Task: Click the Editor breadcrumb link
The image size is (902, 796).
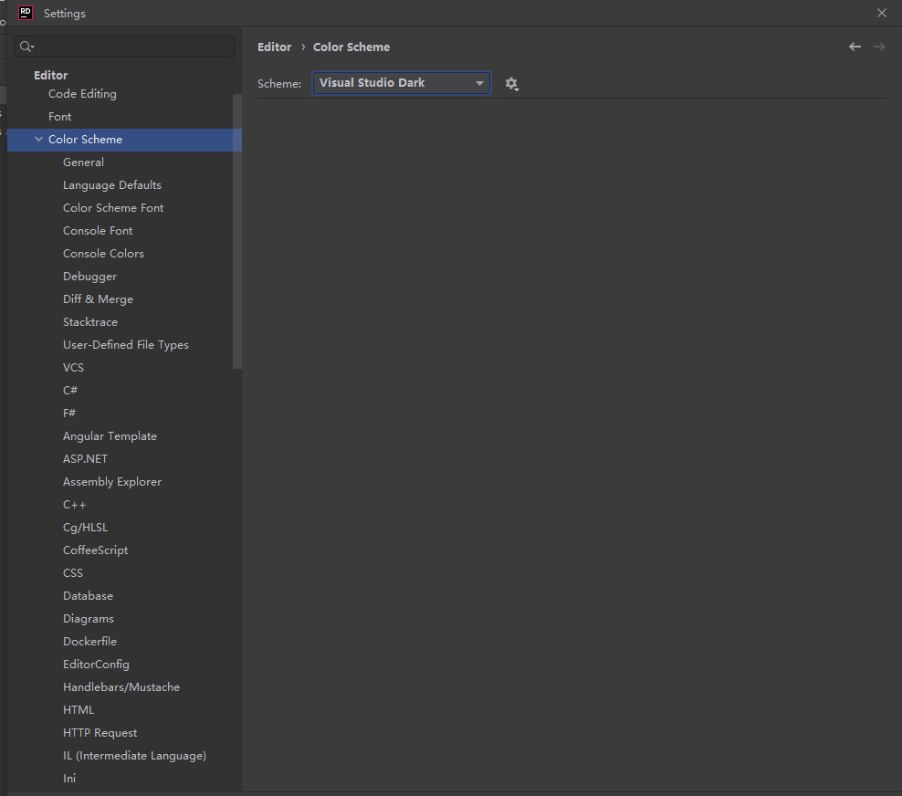Action: click(274, 47)
